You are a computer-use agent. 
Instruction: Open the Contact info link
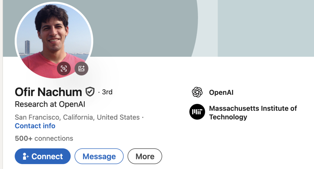click(35, 126)
